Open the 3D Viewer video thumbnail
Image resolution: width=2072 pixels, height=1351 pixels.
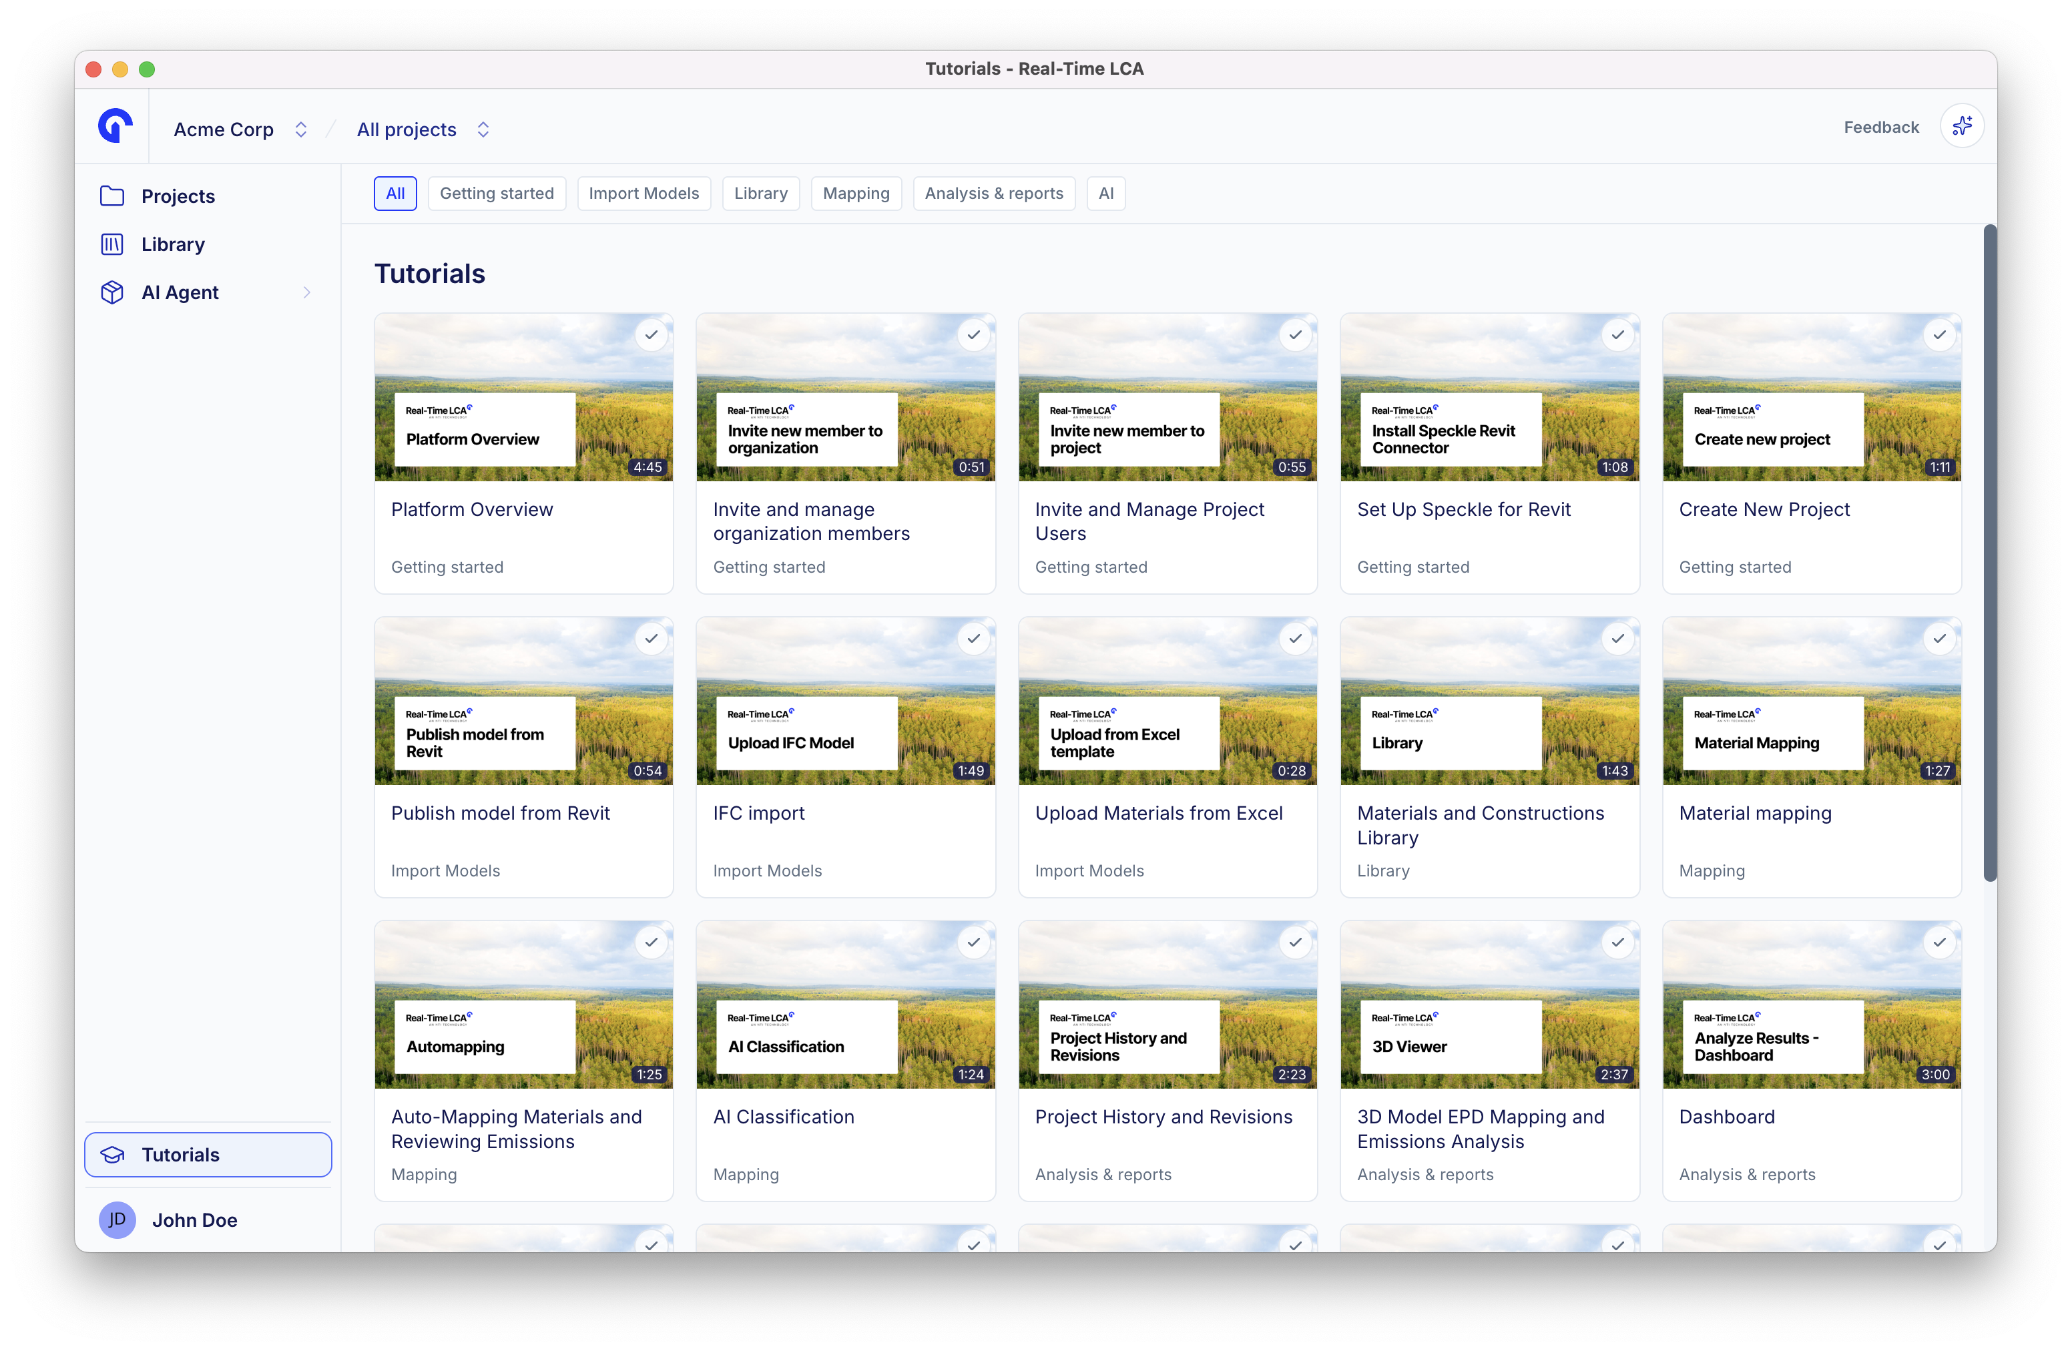[x=1489, y=1005]
